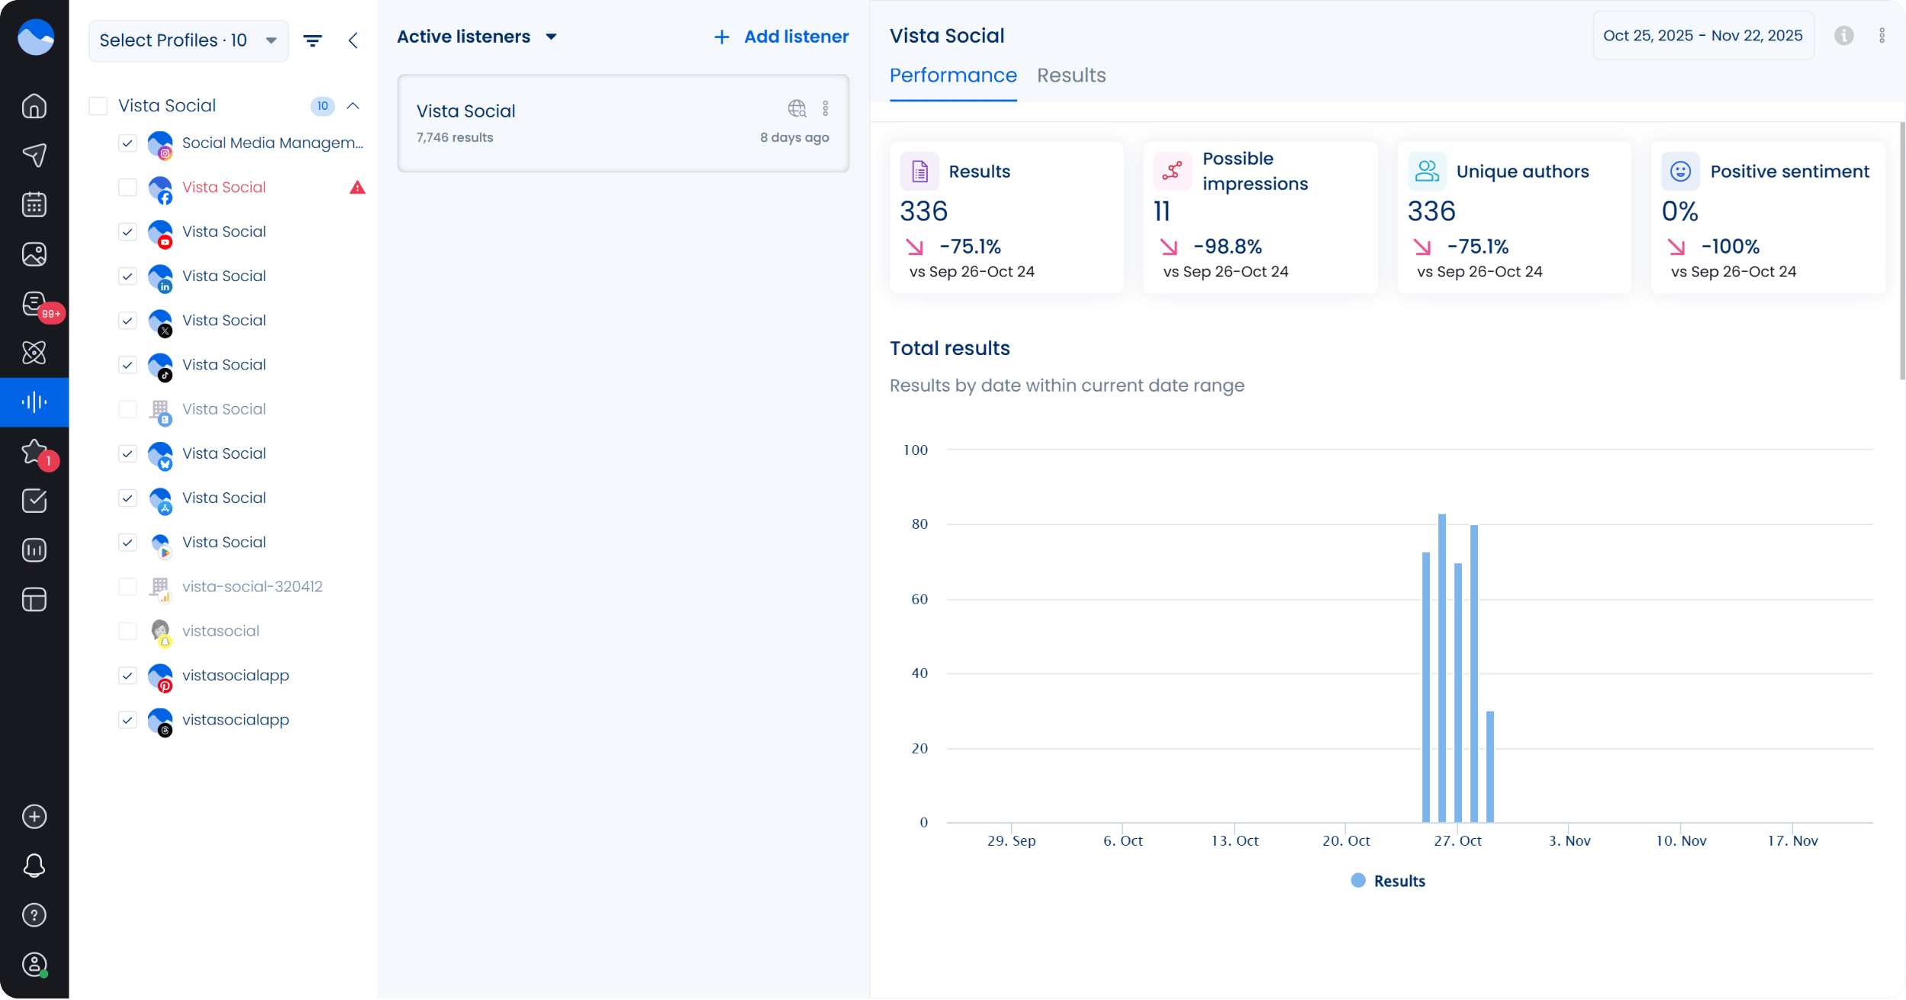Uncheck the vistasocialapp Pinterest profile checkbox

click(x=127, y=676)
